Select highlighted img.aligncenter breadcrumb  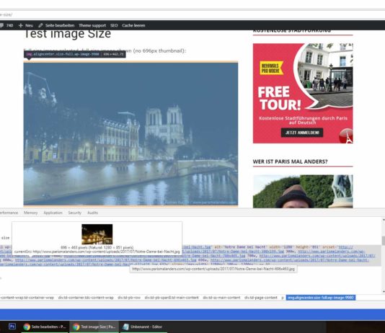pos(321,298)
